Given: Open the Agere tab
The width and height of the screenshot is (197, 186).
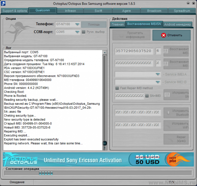Looking at the screenshot, I should [x=126, y=11].
